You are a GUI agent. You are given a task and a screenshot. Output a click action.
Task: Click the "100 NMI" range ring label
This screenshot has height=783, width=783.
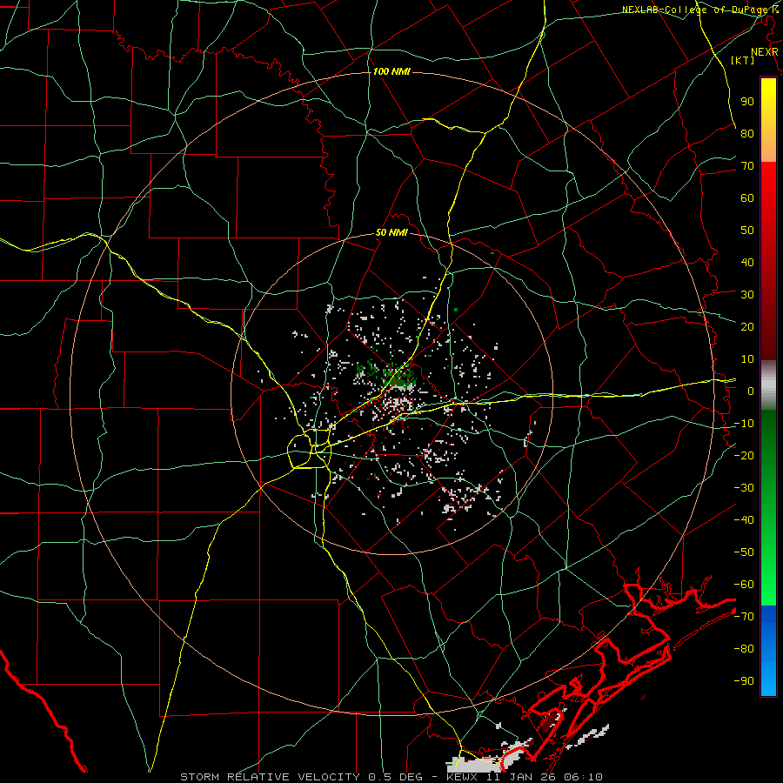[x=391, y=71]
